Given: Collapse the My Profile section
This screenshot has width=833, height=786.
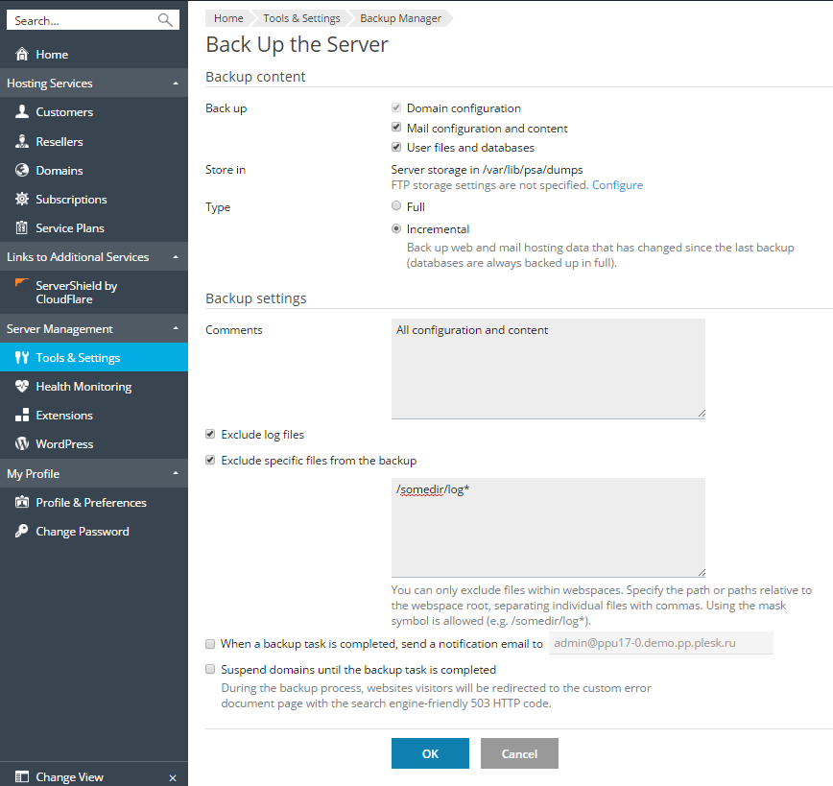Looking at the screenshot, I should tap(175, 473).
